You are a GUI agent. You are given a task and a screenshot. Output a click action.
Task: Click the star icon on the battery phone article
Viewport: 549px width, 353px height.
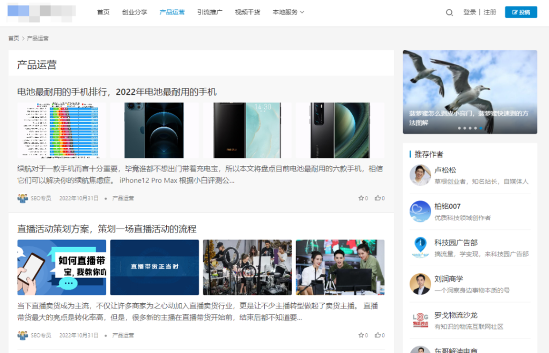tap(362, 198)
